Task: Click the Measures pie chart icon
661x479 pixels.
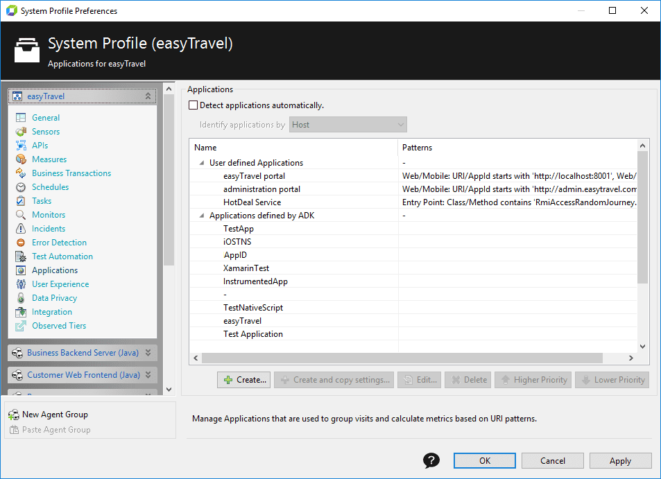Action: tap(21, 159)
